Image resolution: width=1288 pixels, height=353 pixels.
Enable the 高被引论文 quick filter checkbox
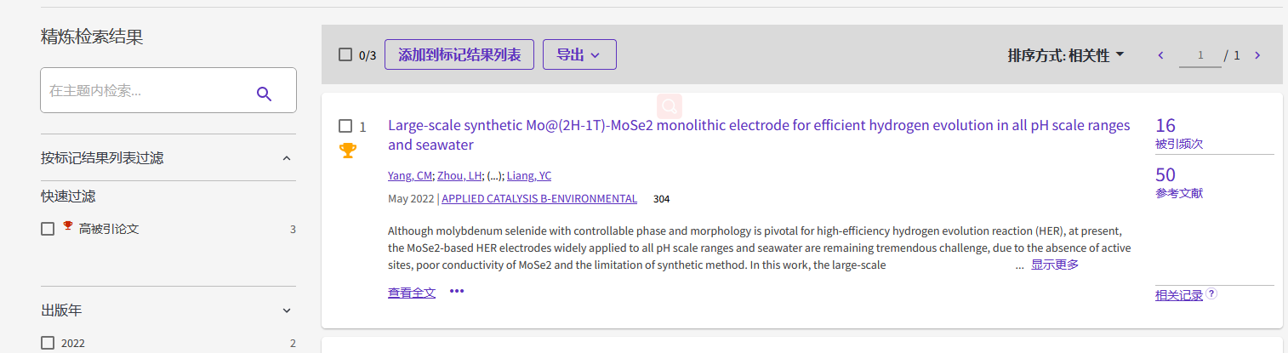tap(48, 229)
